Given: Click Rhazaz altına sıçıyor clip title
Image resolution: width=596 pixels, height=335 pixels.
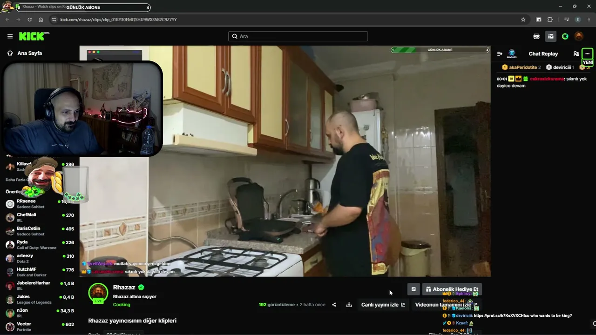Looking at the screenshot, I should click(135, 296).
